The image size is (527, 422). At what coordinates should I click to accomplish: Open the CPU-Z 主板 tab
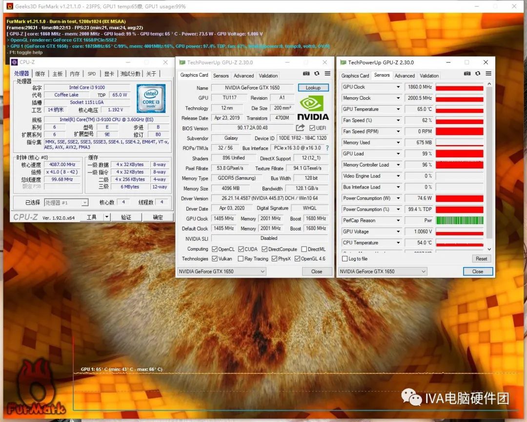(x=58, y=74)
